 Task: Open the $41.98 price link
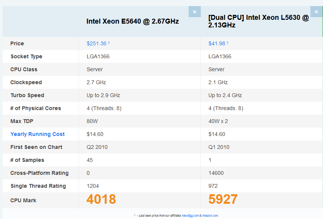(218, 43)
